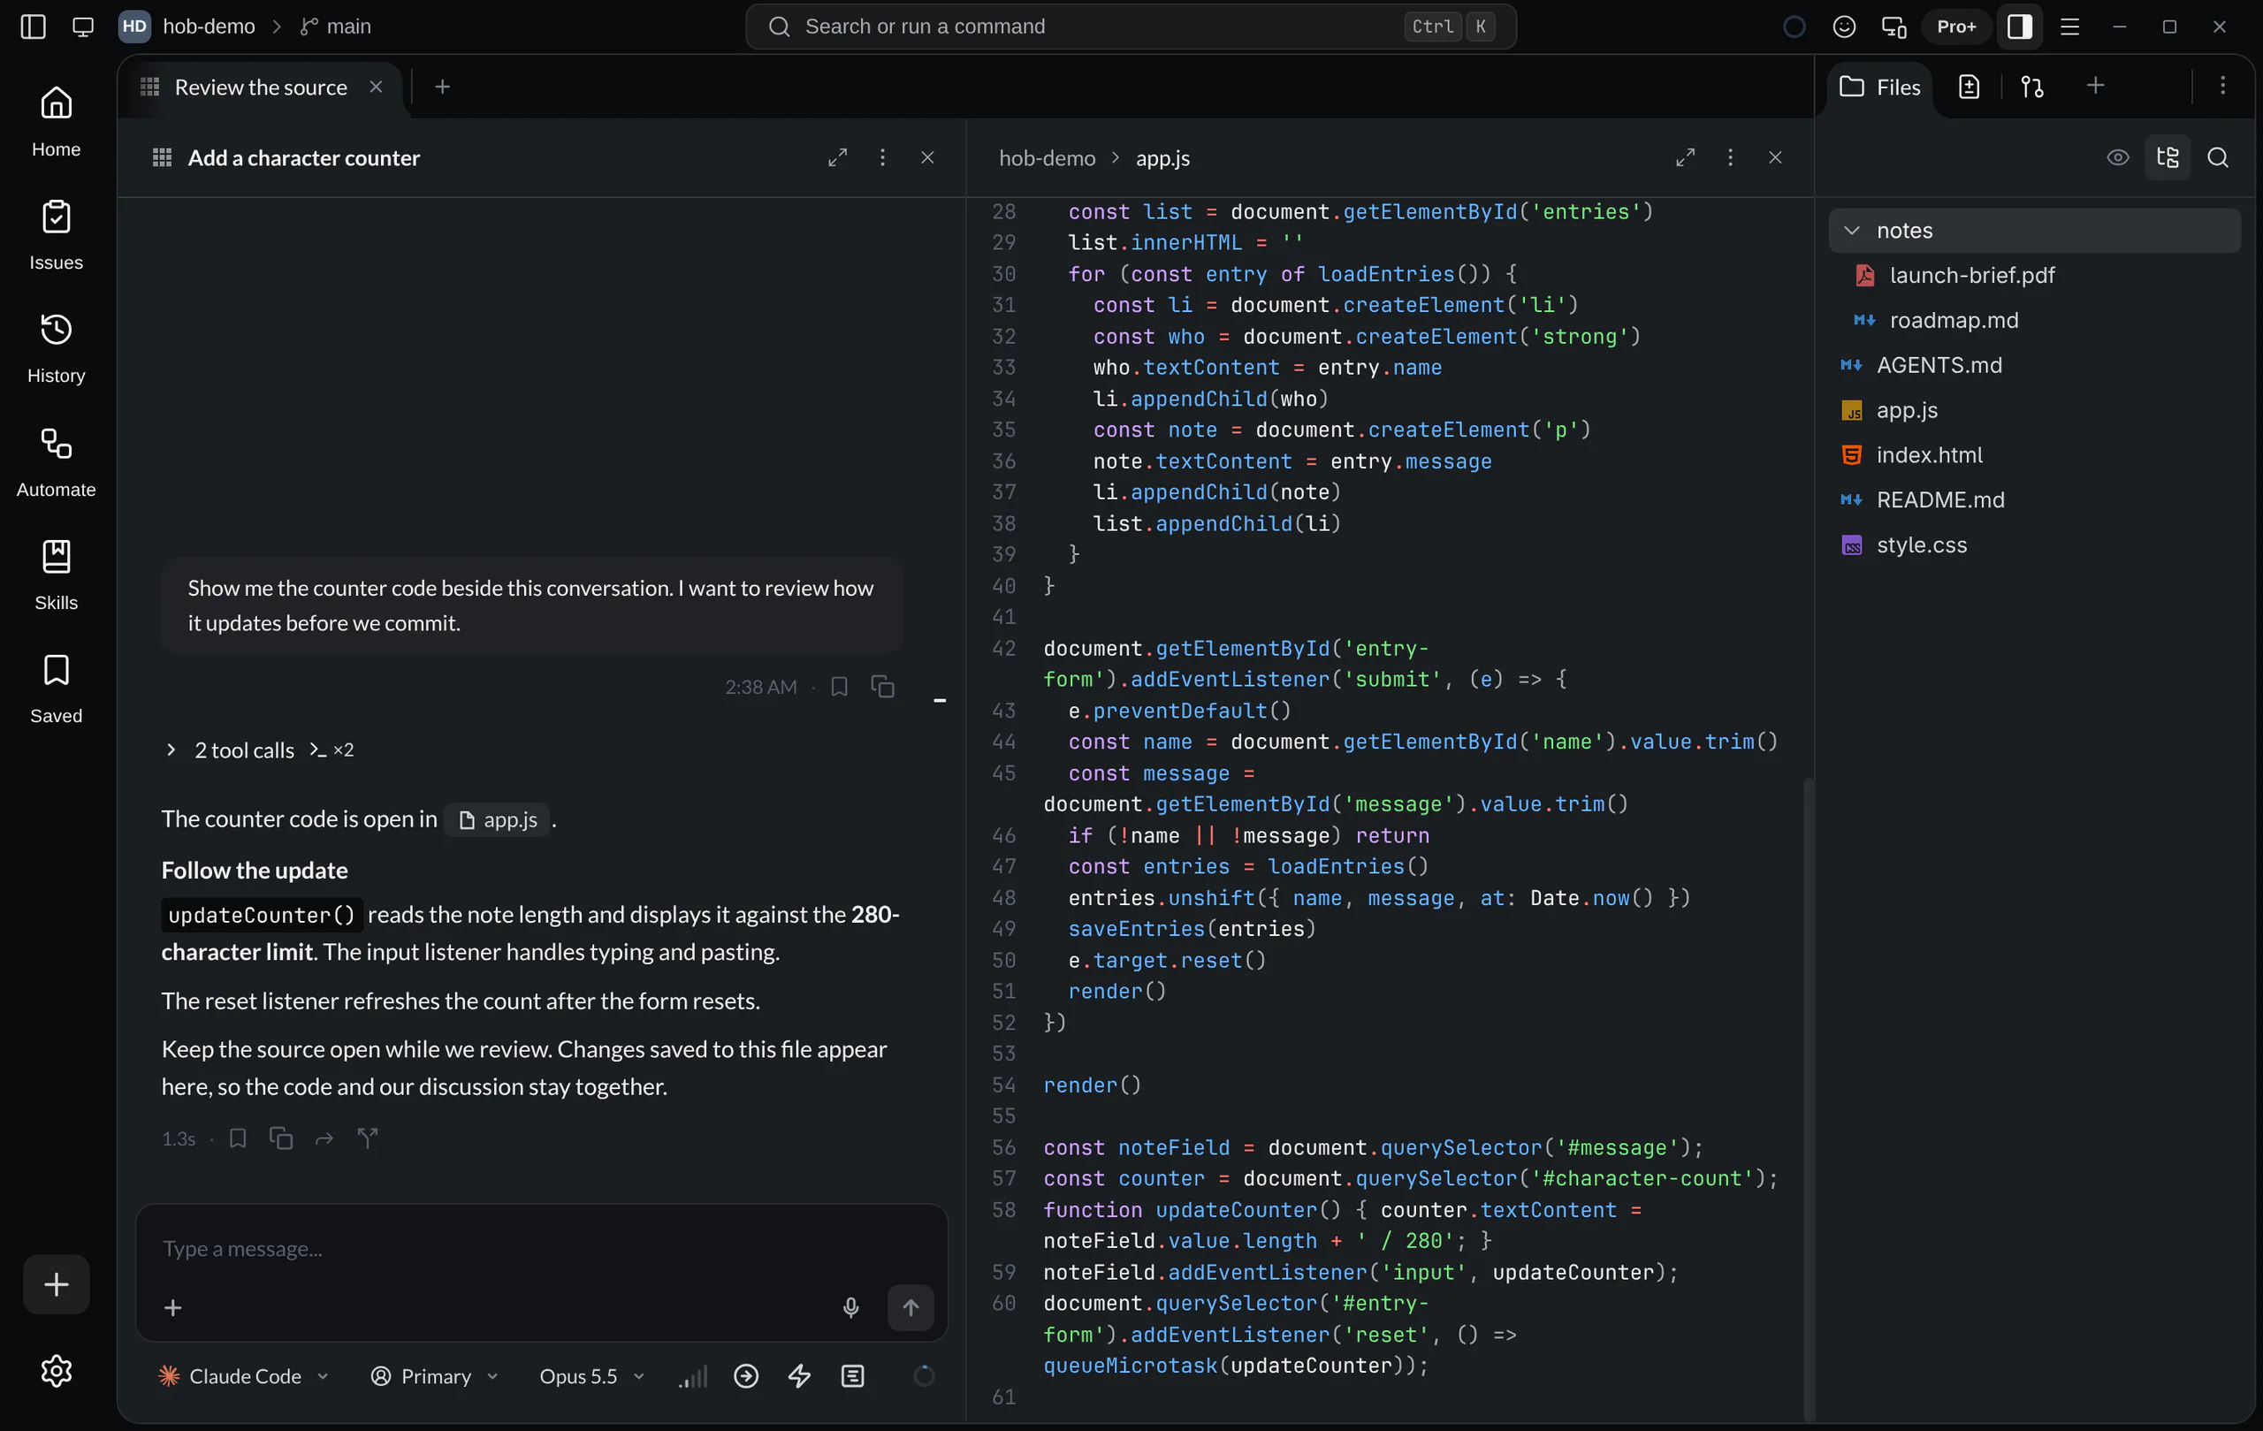The height and width of the screenshot is (1431, 2263).
Task: Click the microphone icon in the message box
Action: click(x=850, y=1307)
